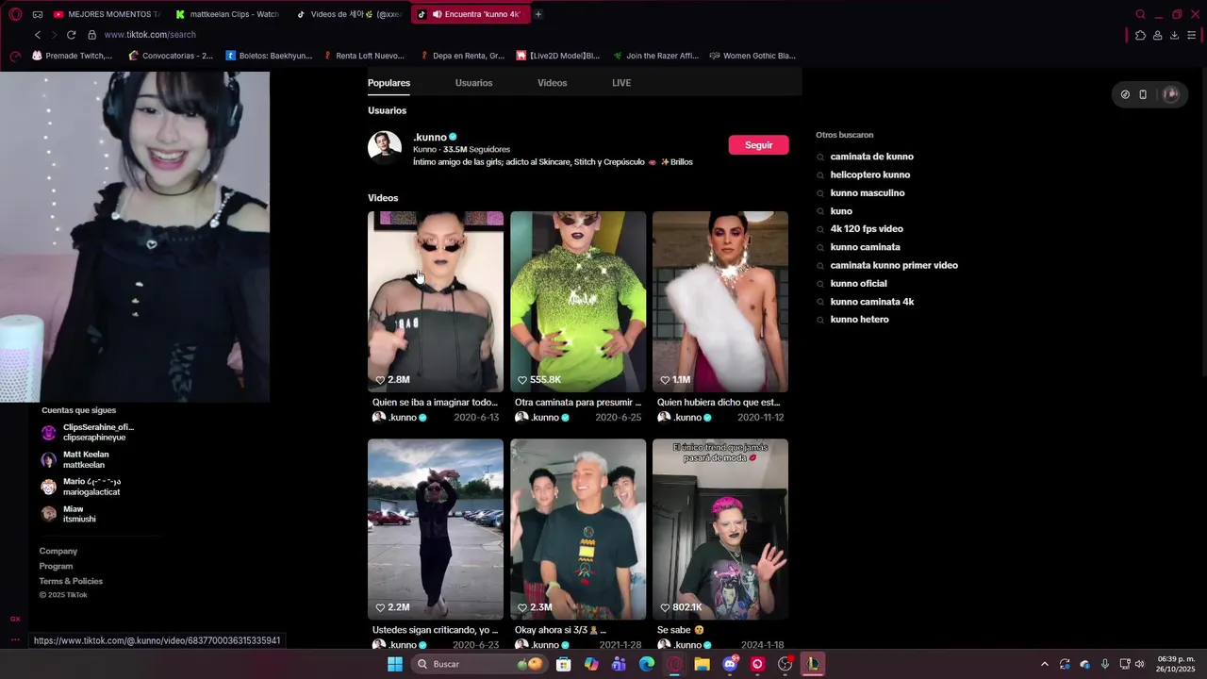Open Copilot from the taskbar
Viewport: 1207px width, 679px height.
click(591, 664)
